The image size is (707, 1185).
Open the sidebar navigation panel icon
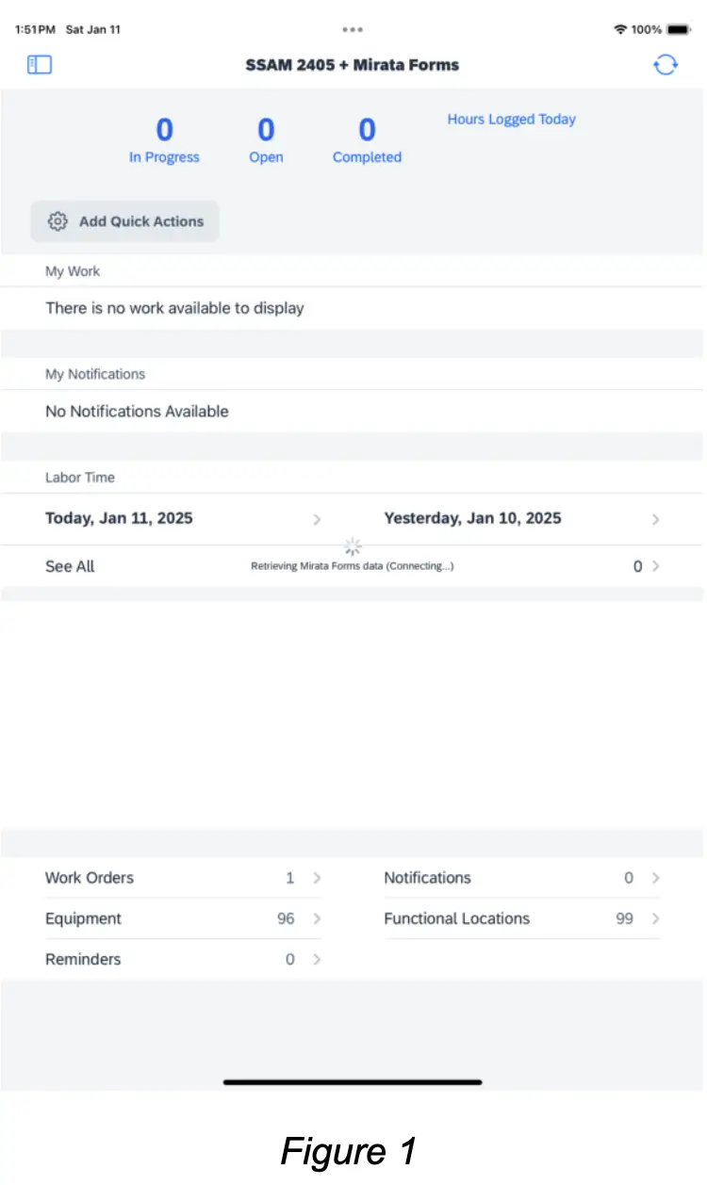coord(39,64)
